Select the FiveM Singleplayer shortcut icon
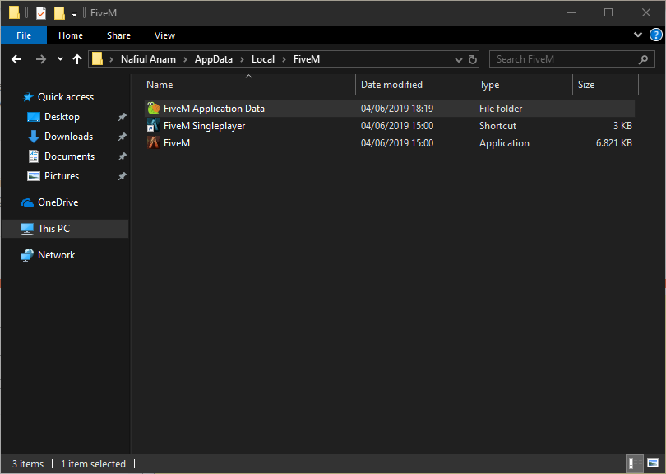 tap(153, 126)
